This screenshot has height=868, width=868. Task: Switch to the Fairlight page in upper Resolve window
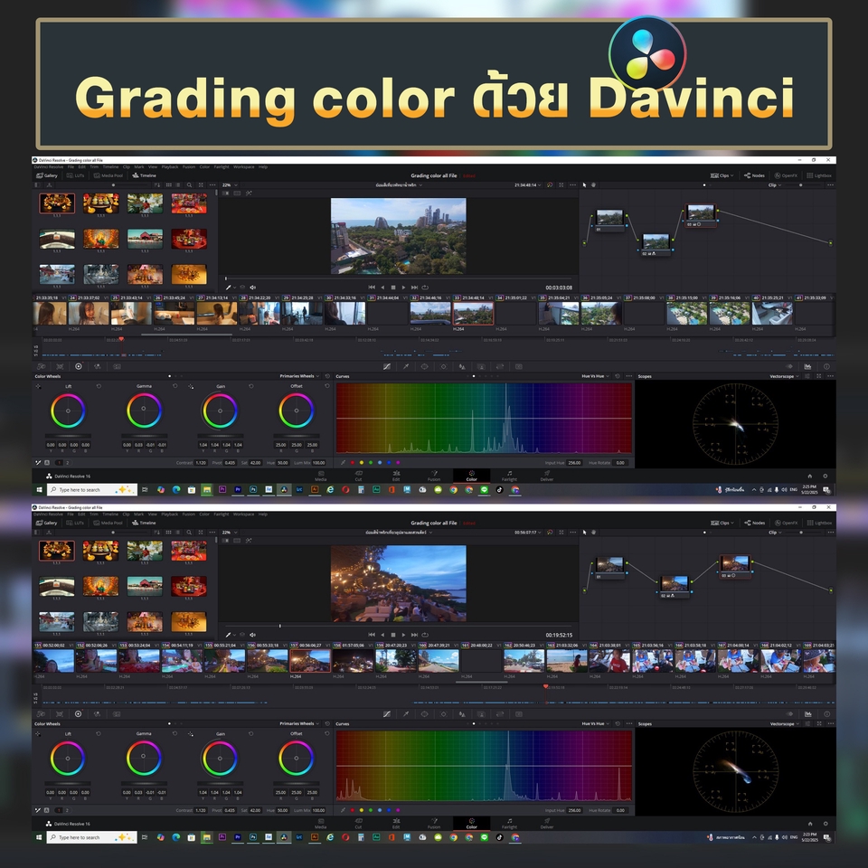point(509,476)
